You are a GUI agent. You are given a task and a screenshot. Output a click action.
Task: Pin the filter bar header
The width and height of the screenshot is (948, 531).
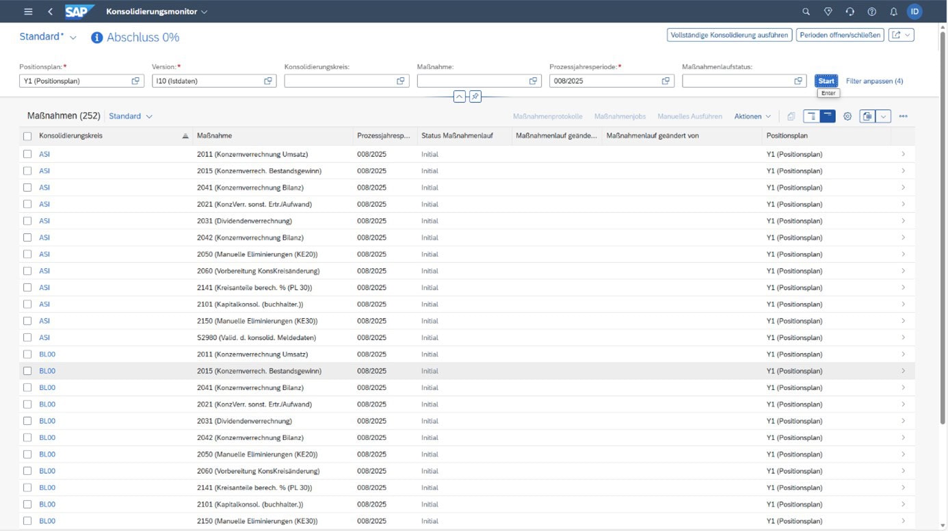tap(475, 96)
